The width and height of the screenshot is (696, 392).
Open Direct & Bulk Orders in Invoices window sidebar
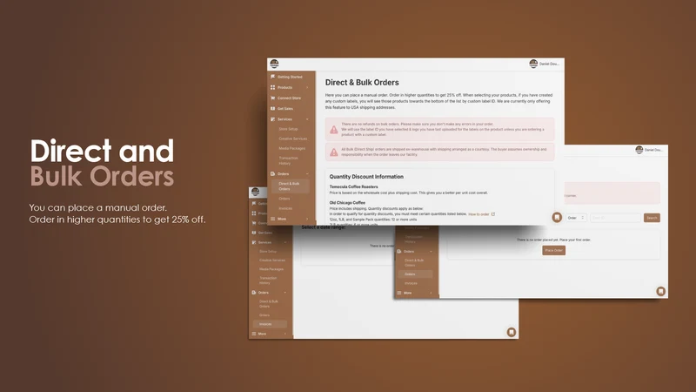(x=269, y=304)
